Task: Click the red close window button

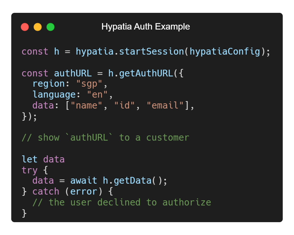Action: pyautogui.click(x=25, y=27)
